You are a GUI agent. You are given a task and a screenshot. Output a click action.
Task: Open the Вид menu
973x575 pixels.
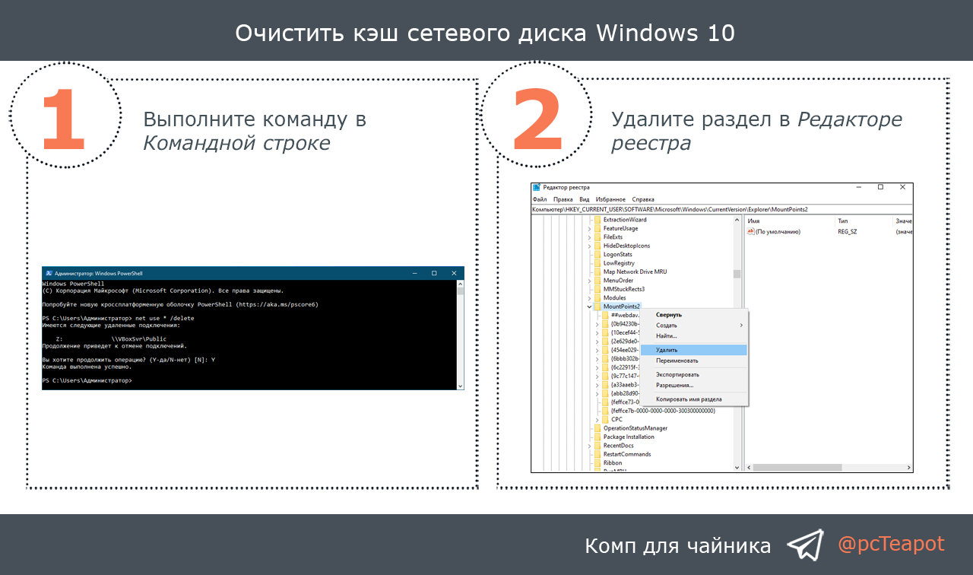[x=585, y=199]
